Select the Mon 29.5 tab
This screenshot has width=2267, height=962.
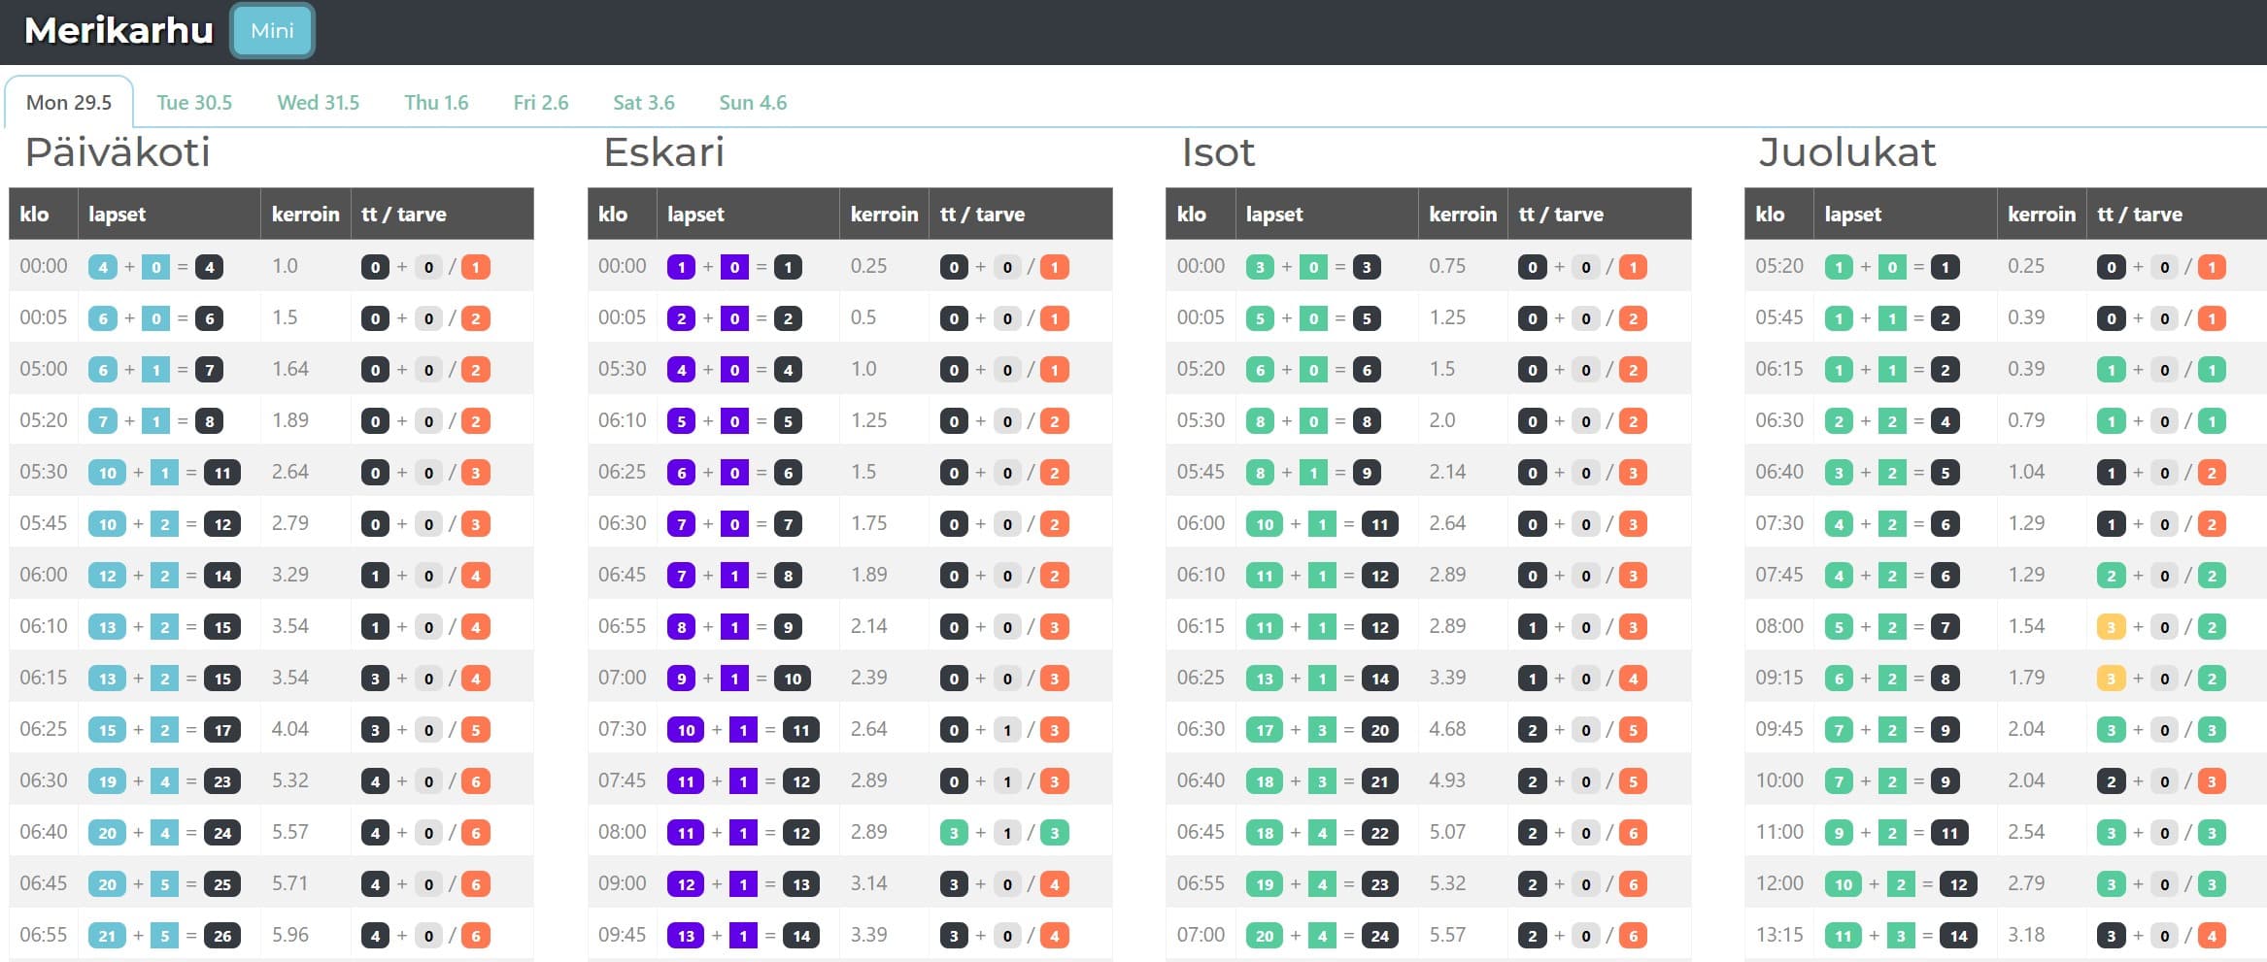[69, 103]
